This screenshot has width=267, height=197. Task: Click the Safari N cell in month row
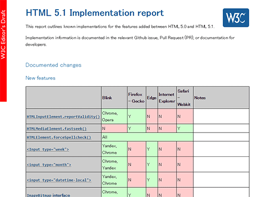pyautogui.click(x=185, y=165)
